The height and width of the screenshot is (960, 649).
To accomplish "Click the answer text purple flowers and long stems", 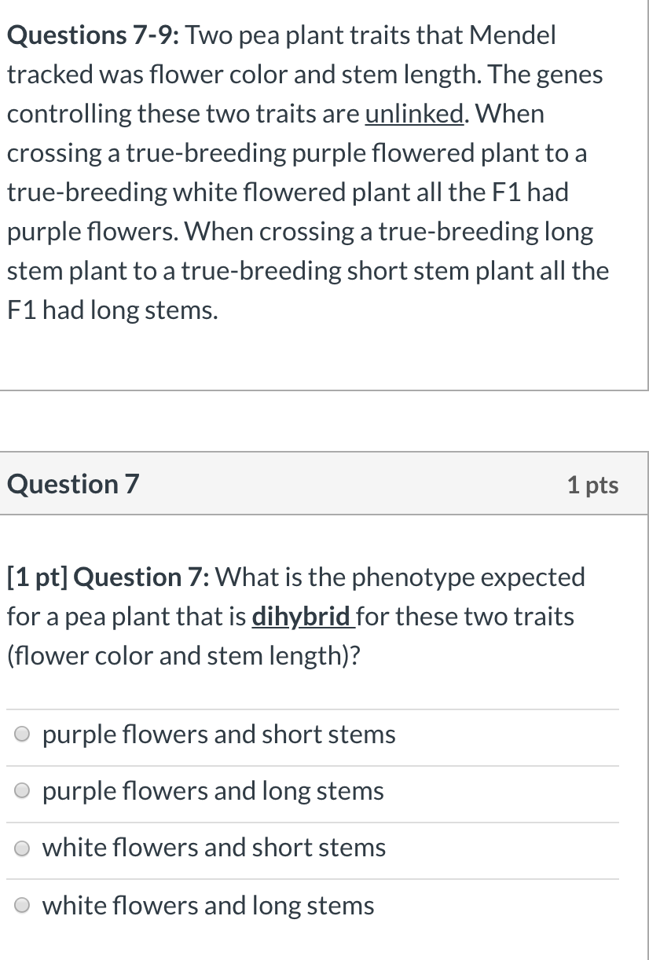I will coord(213,790).
